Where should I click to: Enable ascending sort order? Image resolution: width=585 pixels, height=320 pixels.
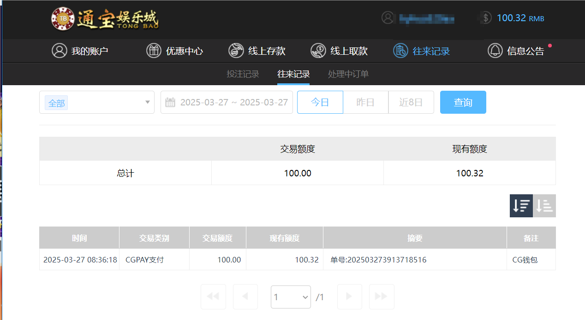[544, 205]
